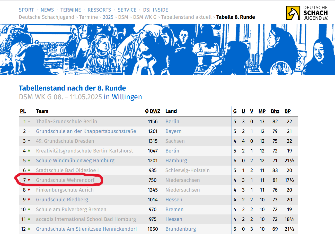Click red down arrow beside Grundschule Riedberg
The height and width of the screenshot is (234, 335).
29,200
